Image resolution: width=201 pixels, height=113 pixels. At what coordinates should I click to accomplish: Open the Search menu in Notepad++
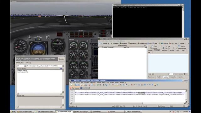[78, 83]
